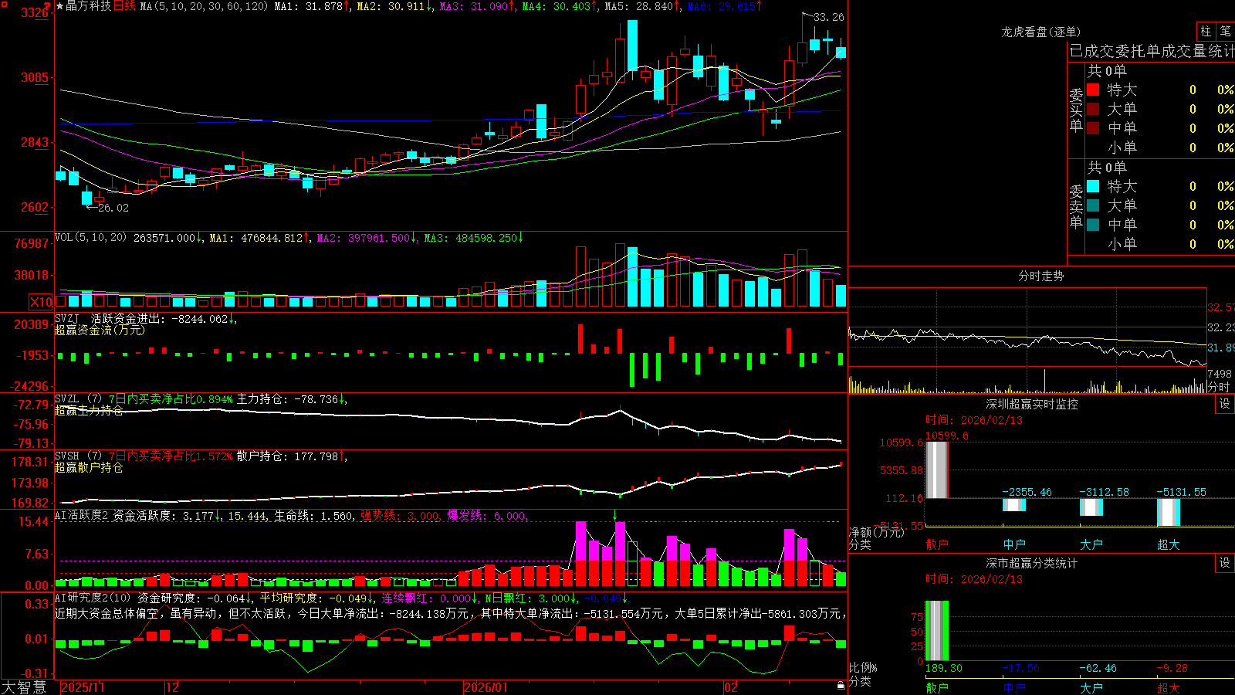
Task: Click the 02 month timeline marker
Action: tap(731, 687)
